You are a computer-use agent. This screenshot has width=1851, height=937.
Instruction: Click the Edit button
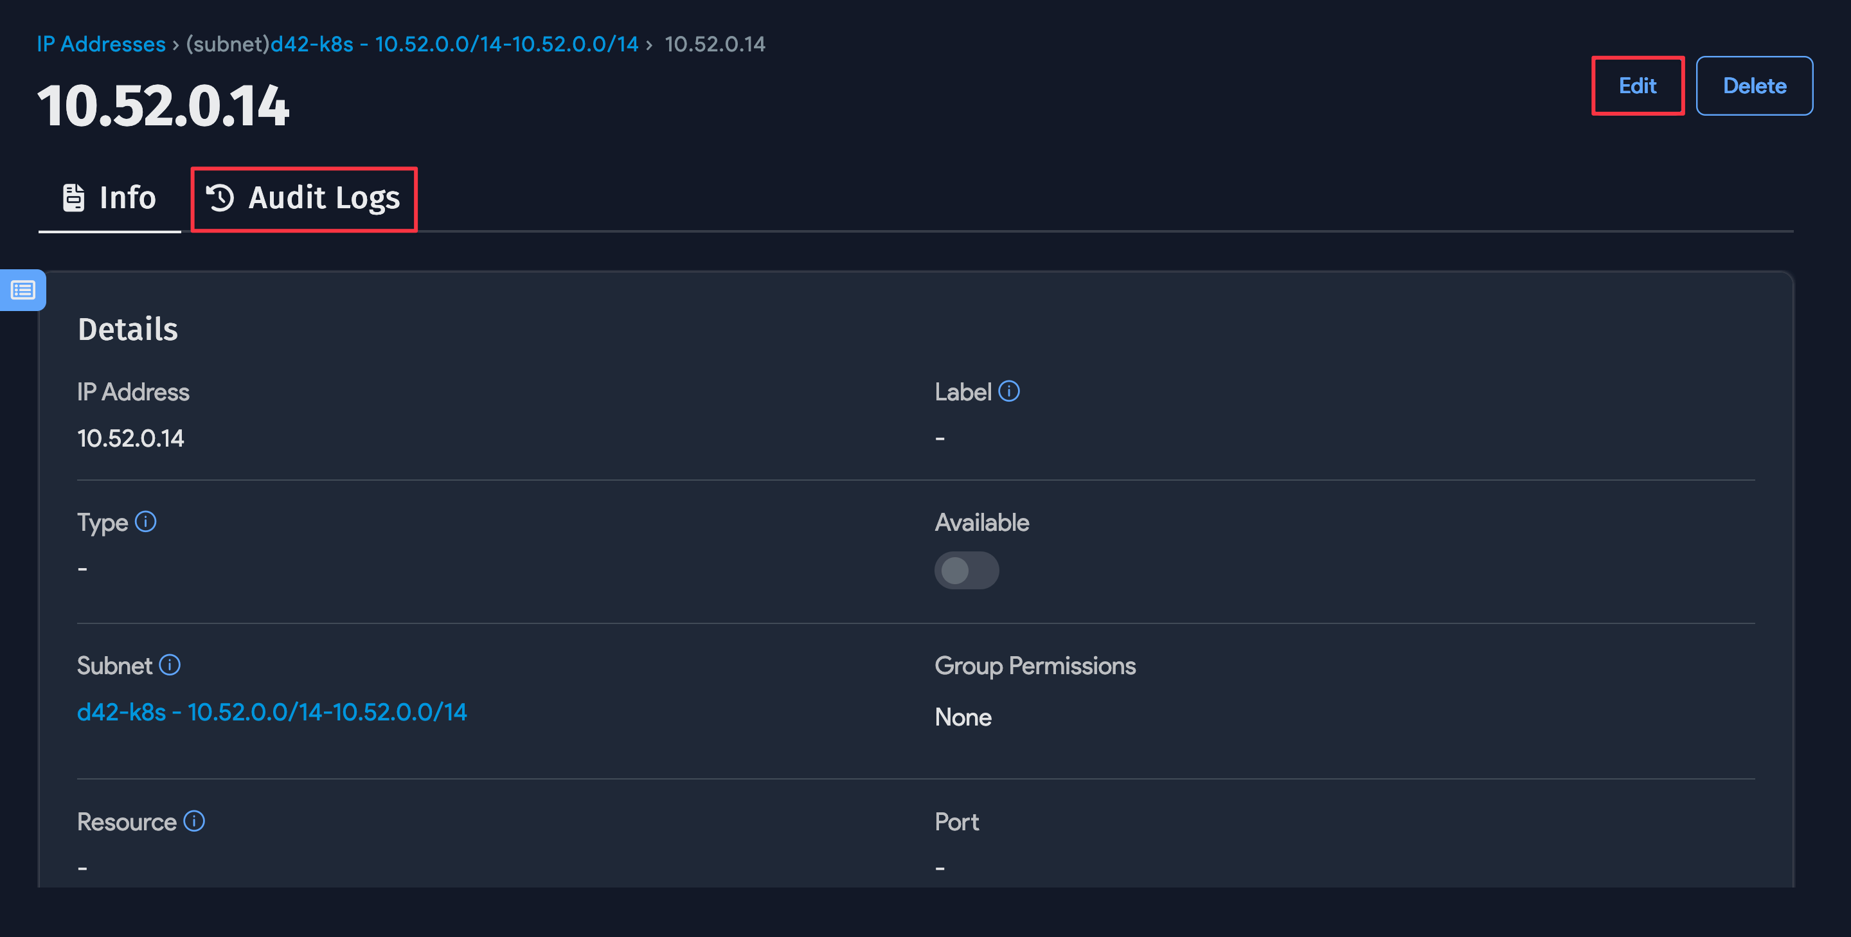pyautogui.click(x=1638, y=85)
